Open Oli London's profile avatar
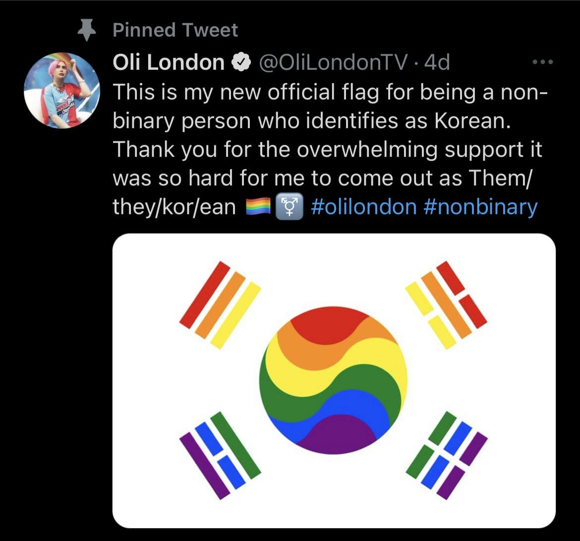The width and height of the screenshot is (580, 541). 61,90
